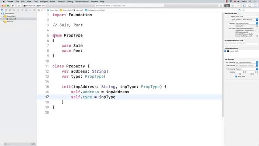259x146 pixels.
Task: Choose the Enums Swift scheme selector
Action: [29, 6]
